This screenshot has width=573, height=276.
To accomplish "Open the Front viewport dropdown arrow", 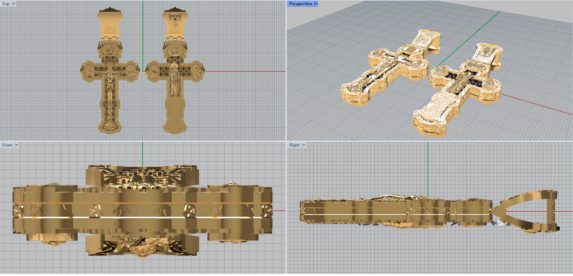I will pyautogui.click(x=16, y=145).
